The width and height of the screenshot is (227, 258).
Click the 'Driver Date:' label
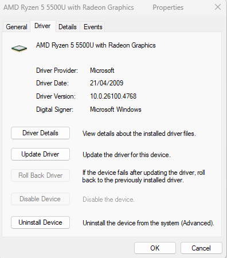tap(52, 83)
